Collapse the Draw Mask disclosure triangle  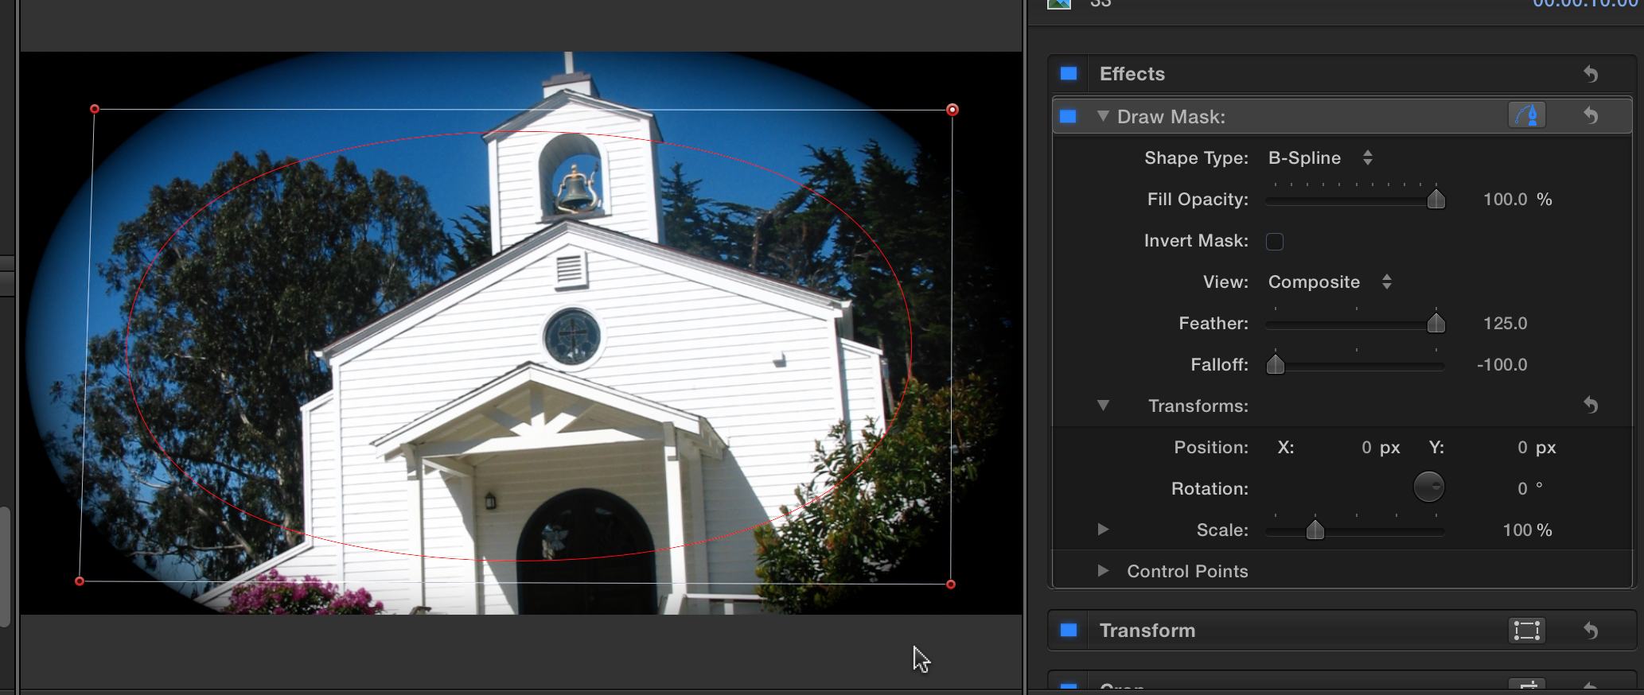click(1103, 116)
